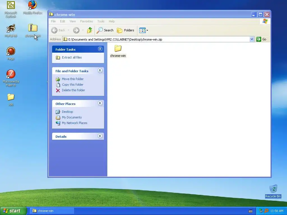Expand the Address bar dropdown list

click(252, 39)
